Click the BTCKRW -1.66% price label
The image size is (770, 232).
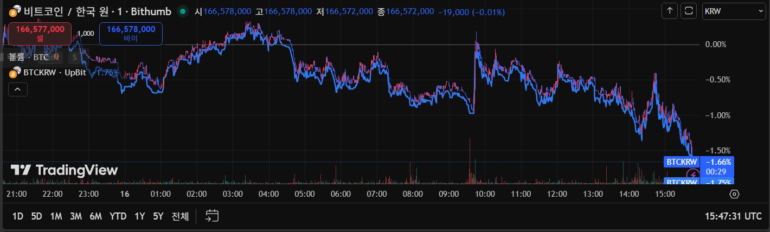coord(698,162)
